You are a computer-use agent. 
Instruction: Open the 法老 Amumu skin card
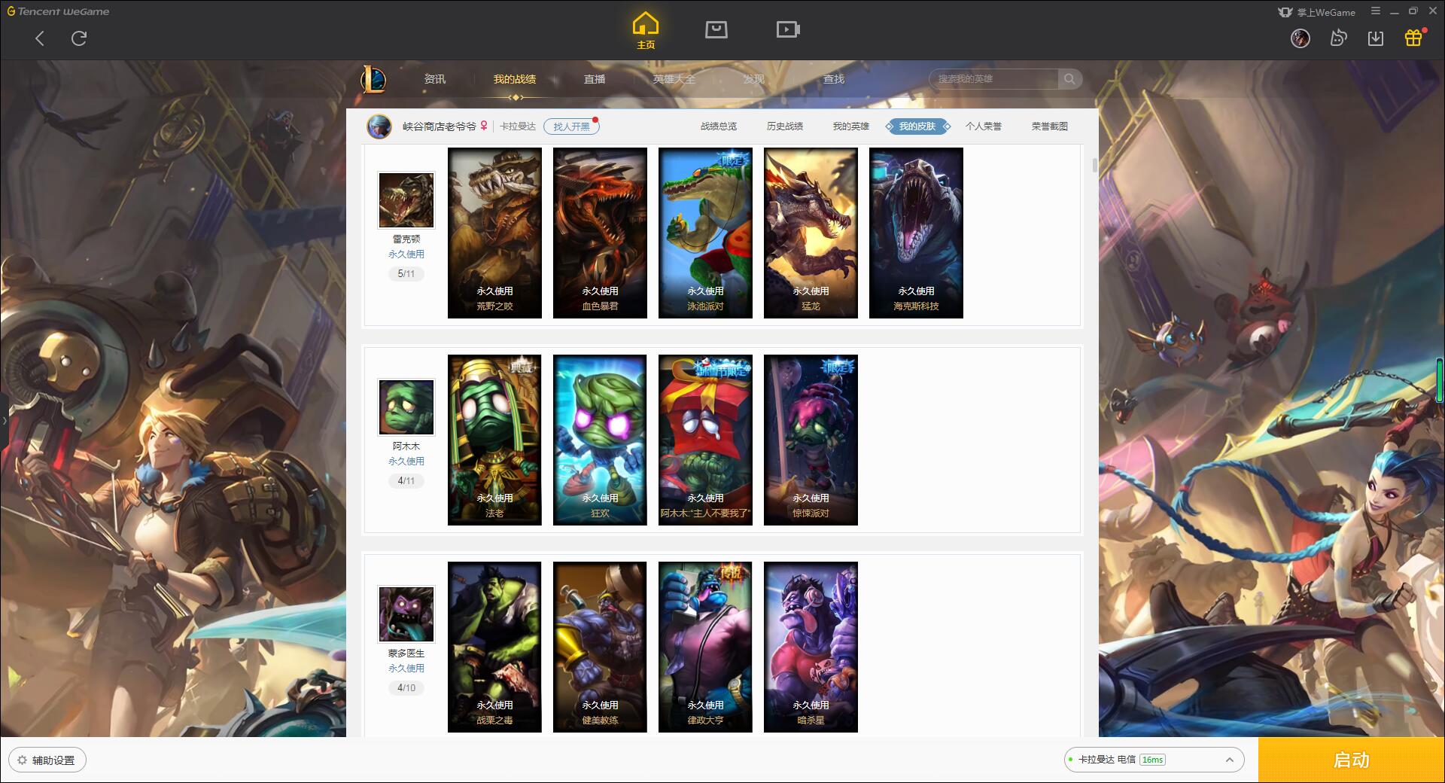click(494, 440)
